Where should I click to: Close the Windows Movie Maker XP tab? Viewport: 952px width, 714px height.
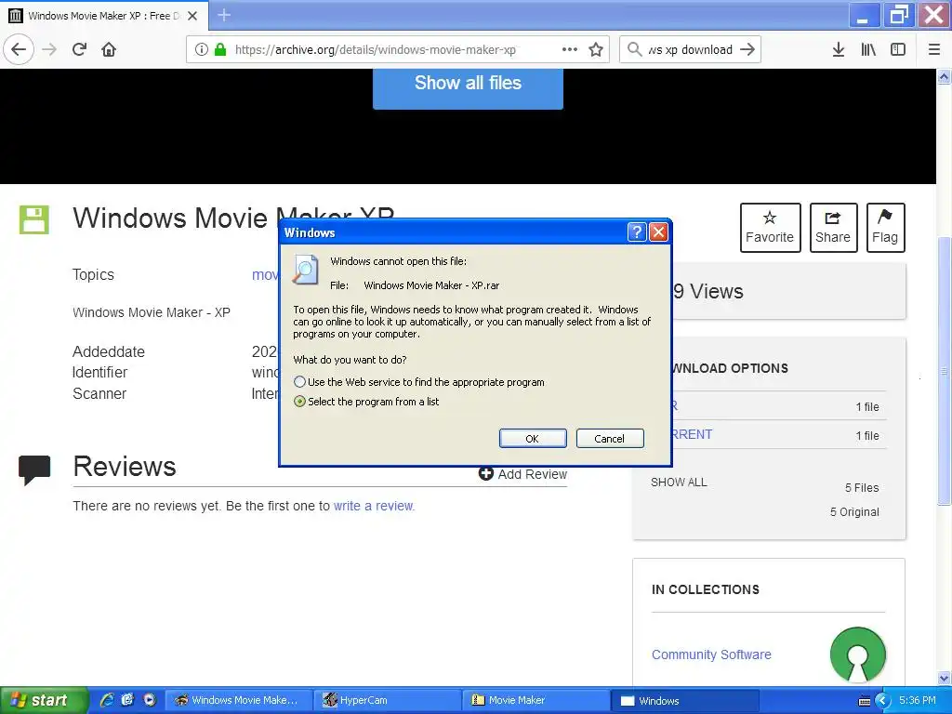[192, 16]
